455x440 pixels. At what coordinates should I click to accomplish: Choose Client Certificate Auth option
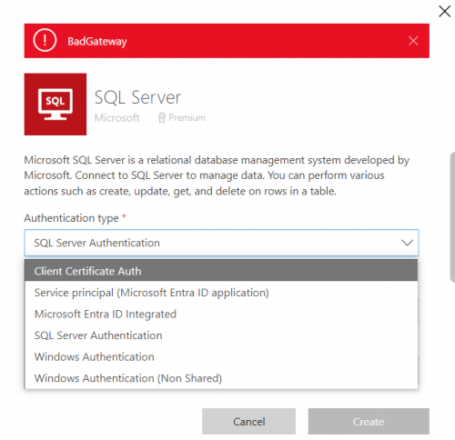221,271
